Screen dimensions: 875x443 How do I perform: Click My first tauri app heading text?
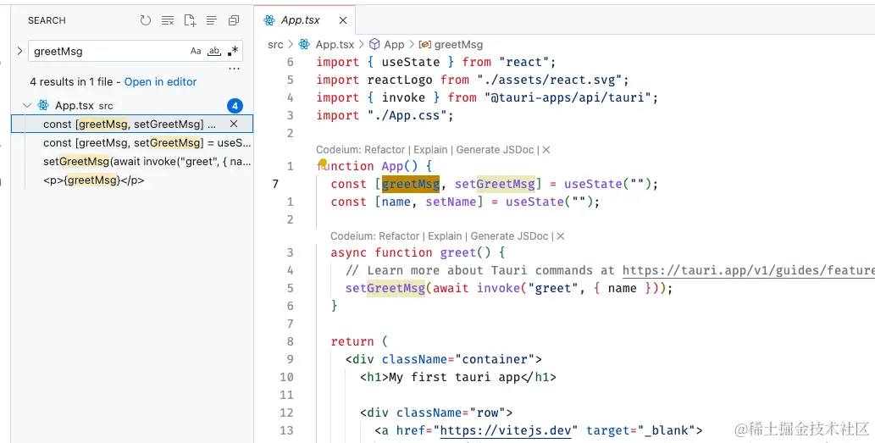pos(454,377)
